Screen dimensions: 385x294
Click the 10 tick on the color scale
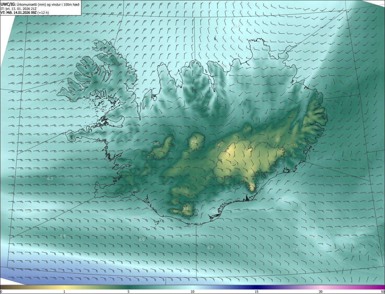click(x=192, y=292)
